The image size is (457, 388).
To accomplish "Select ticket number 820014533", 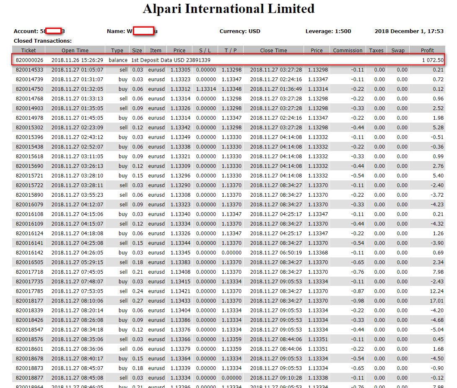I will click(29, 70).
